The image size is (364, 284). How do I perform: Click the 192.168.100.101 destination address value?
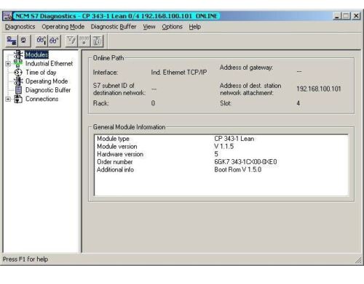click(319, 89)
